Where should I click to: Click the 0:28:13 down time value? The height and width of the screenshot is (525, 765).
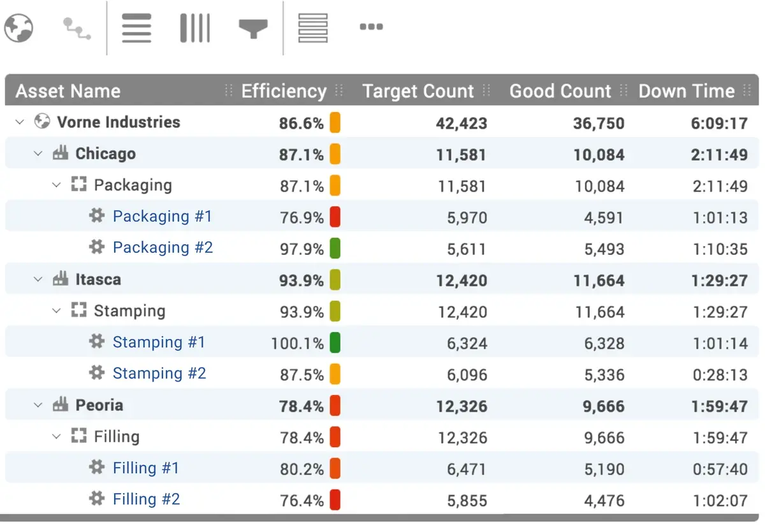pyautogui.click(x=720, y=375)
